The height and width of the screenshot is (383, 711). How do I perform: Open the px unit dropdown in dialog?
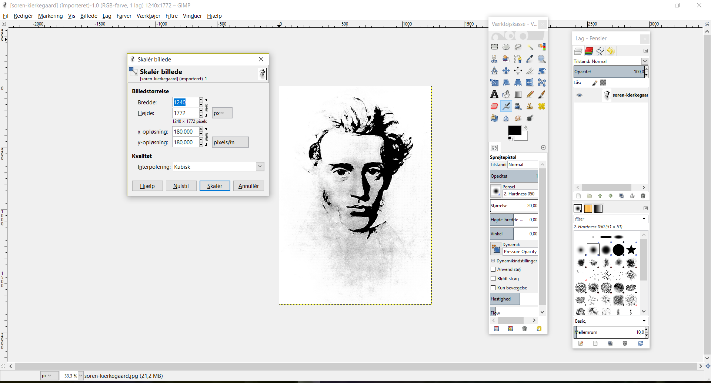tap(222, 113)
